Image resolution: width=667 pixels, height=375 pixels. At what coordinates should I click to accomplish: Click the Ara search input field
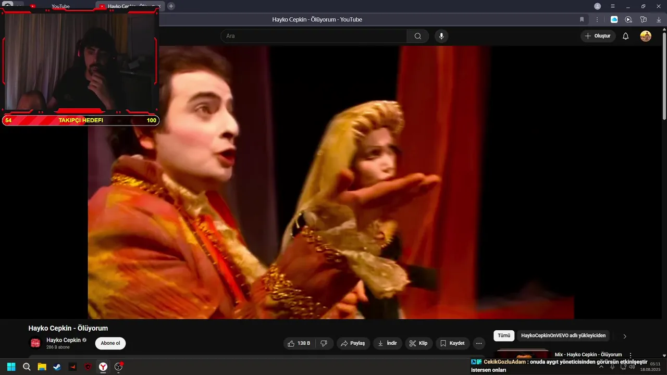click(x=314, y=36)
